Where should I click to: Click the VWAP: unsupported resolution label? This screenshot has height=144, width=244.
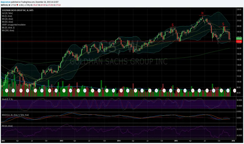(14, 25)
